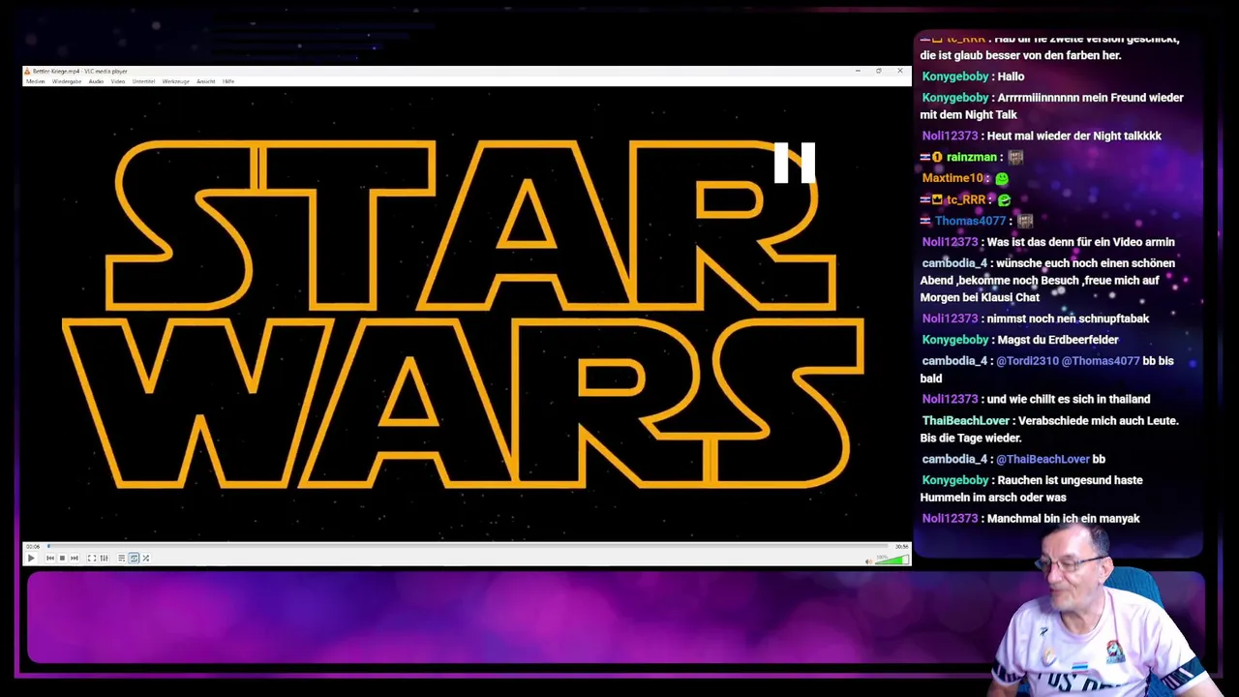Click message 'nimmst noch nen schnupftabak'
This screenshot has height=697, width=1239.
[1068, 318]
